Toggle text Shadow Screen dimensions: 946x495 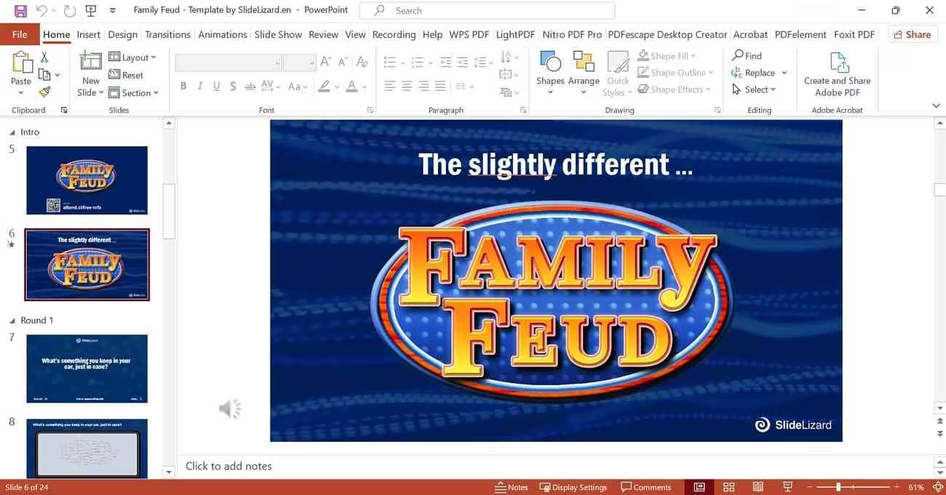pyautogui.click(x=233, y=86)
